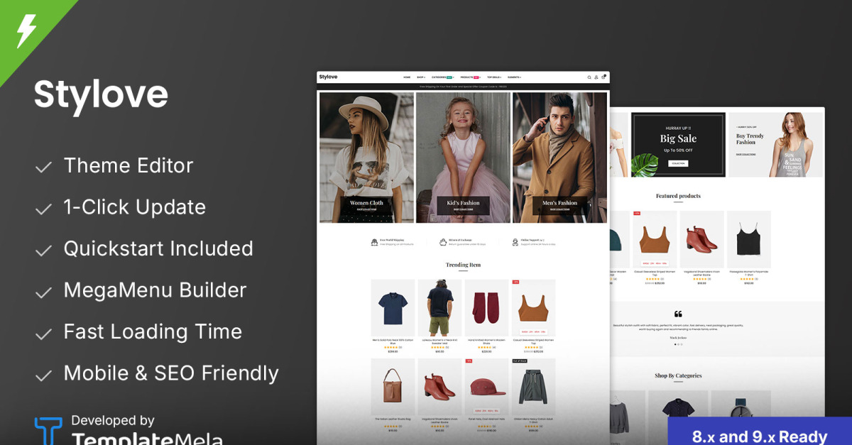Open red leather boots in Trending Item
This screenshot has height=445, width=852.
(x=439, y=386)
